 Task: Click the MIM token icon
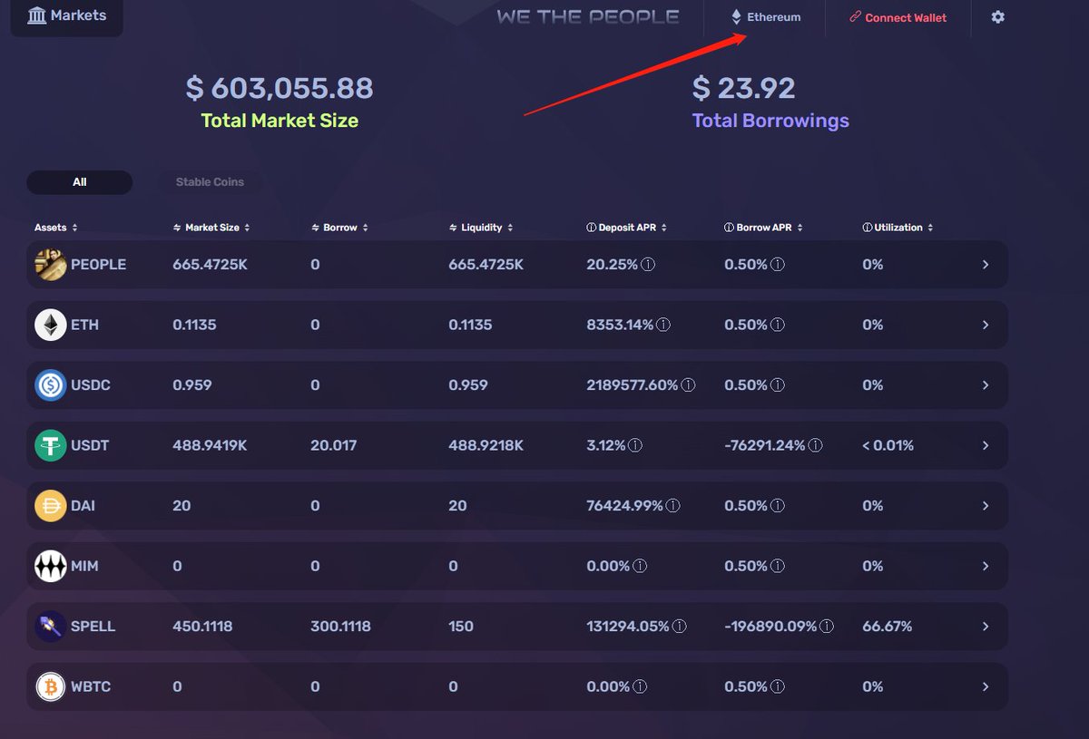coord(51,566)
